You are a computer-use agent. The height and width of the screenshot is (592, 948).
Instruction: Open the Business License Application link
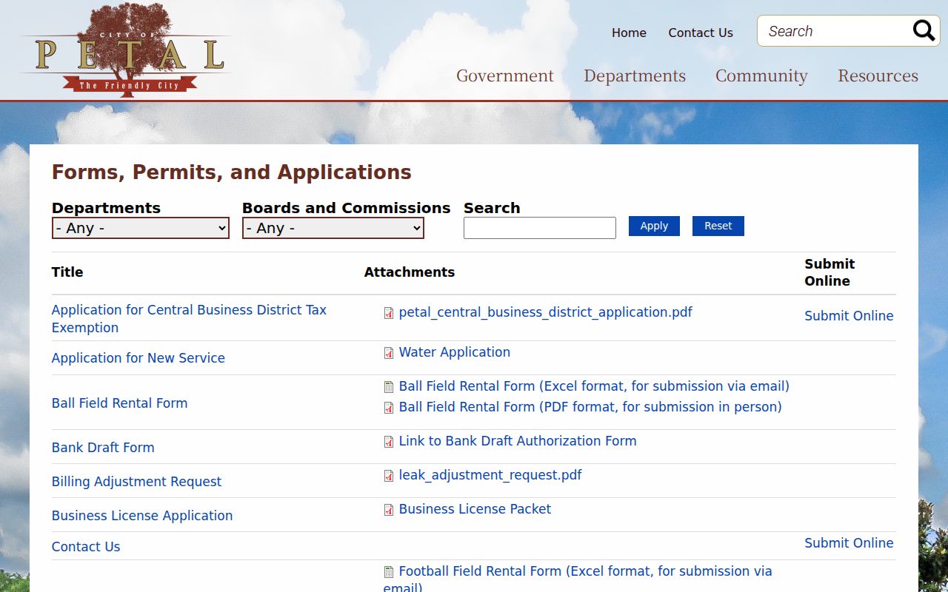click(x=142, y=516)
